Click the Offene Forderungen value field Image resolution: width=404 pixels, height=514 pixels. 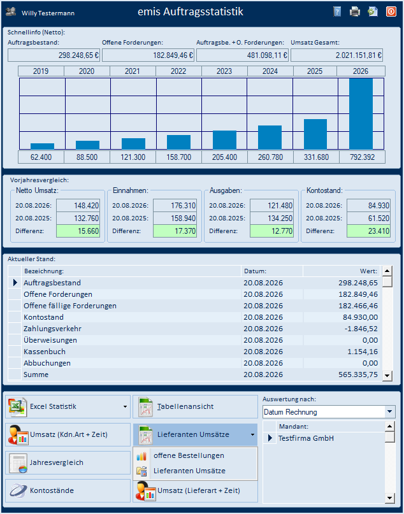coord(148,55)
